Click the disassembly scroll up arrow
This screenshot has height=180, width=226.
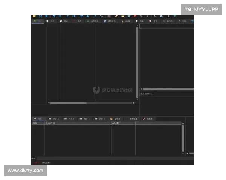[137, 25]
